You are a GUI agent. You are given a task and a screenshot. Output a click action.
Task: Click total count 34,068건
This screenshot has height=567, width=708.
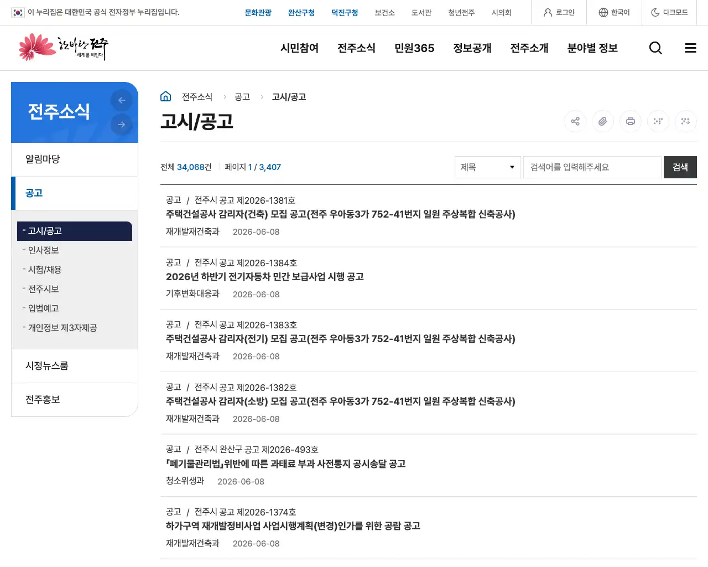coord(186,167)
